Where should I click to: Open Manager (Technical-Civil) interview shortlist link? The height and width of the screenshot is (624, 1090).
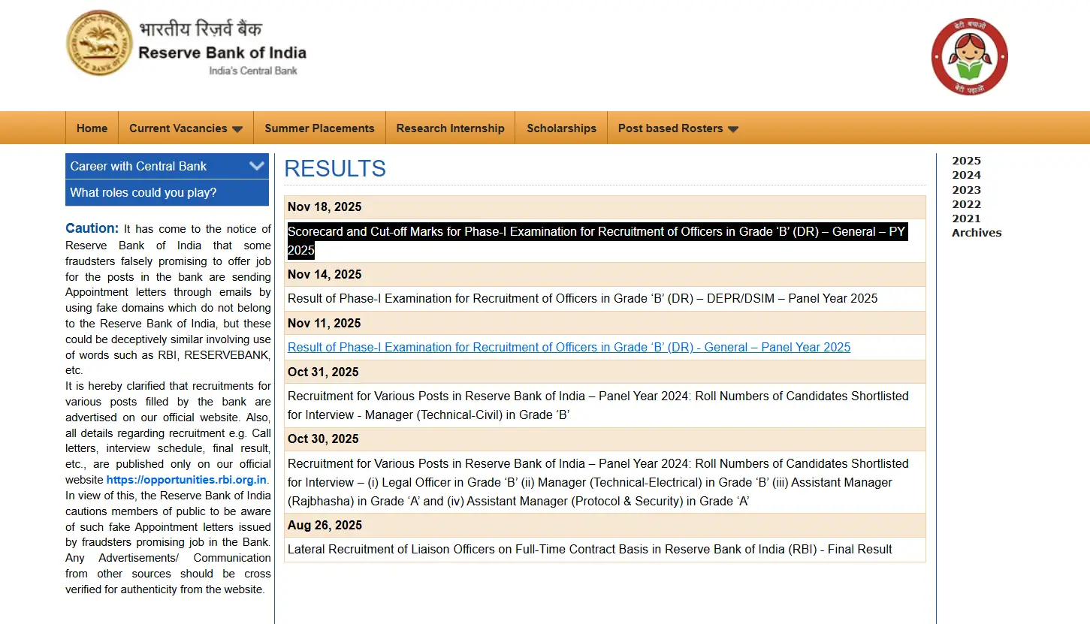click(x=598, y=405)
